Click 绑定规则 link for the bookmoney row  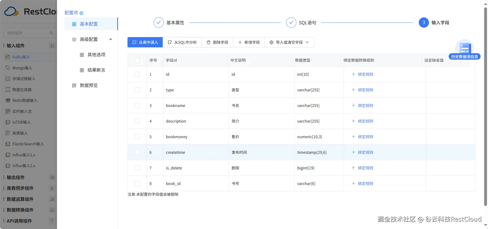click(x=365, y=137)
